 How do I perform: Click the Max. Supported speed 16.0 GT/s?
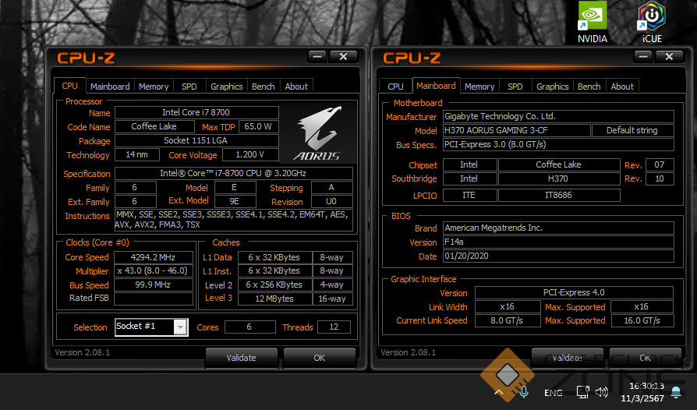[642, 320]
